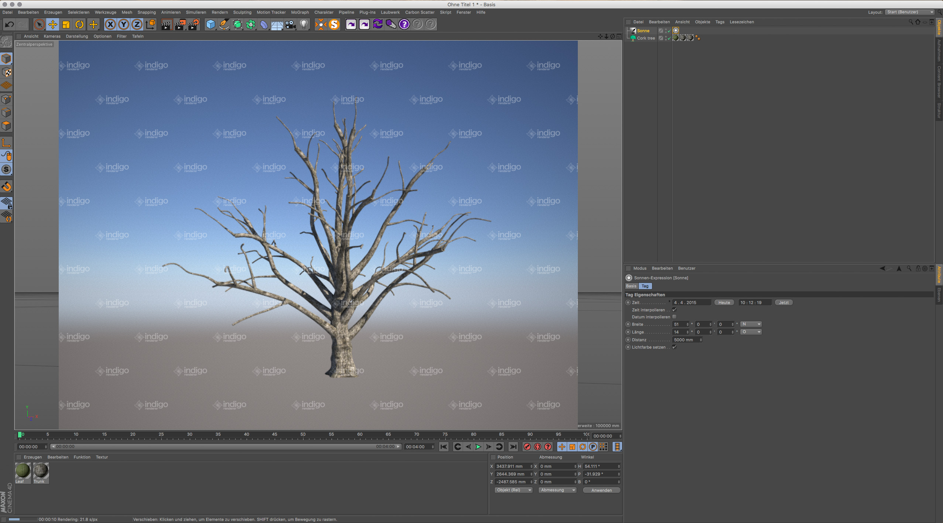Play the animation forward
943x523 pixels.
[478, 447]
